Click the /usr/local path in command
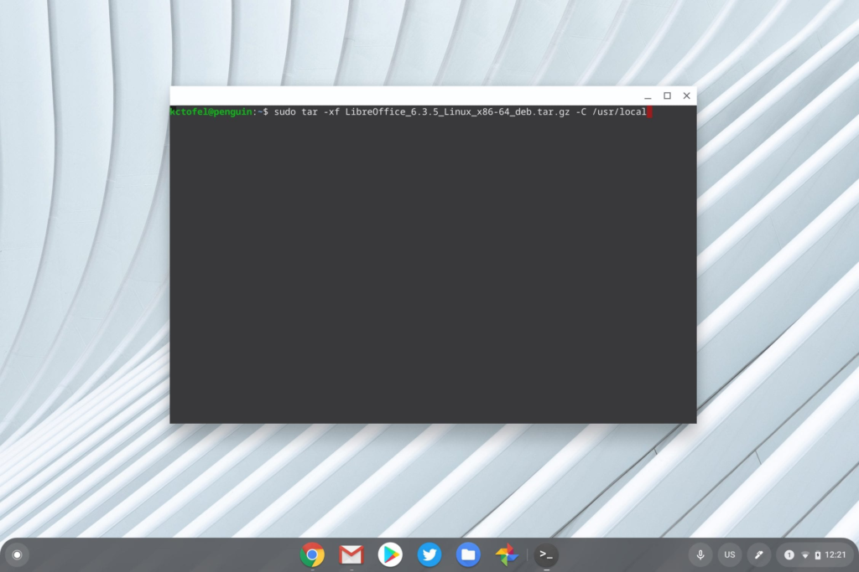The height and width of the screenshot is (572, 859). [619, 112]
